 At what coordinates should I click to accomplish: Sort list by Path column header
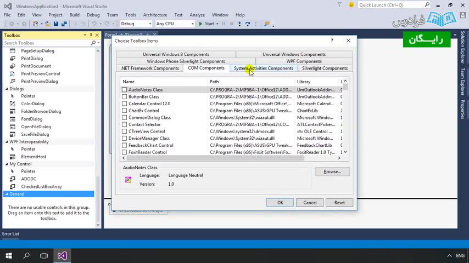(x=250, y=82)
